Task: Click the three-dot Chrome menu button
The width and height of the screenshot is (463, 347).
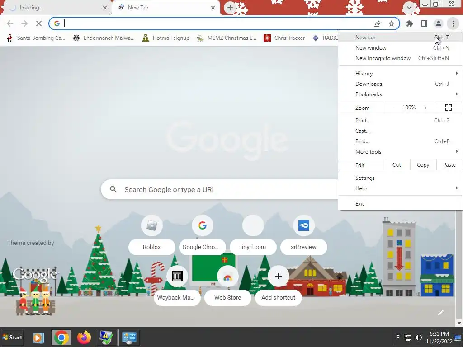Action: (x=453, y=23)
